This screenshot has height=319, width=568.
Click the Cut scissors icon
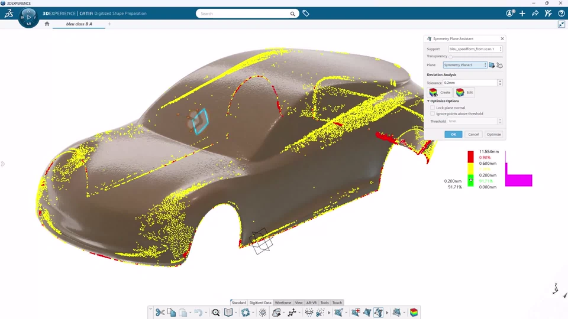(x=160, y=313)
